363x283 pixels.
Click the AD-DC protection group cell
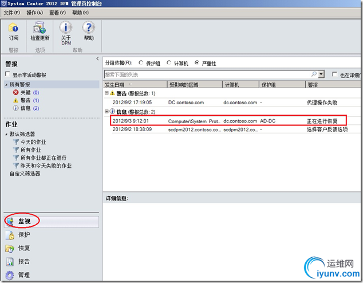267,121
